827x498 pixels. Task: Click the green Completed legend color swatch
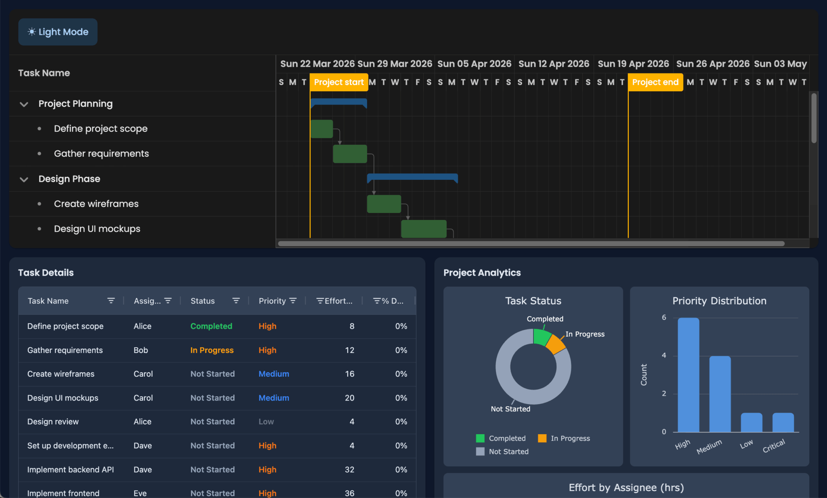pos(480,438)
